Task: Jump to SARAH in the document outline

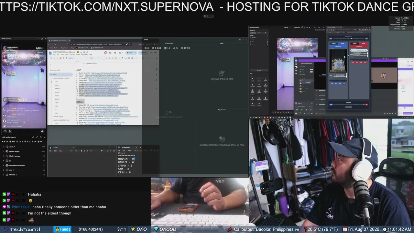Action: pyautogui.click(x=57, y=85)
